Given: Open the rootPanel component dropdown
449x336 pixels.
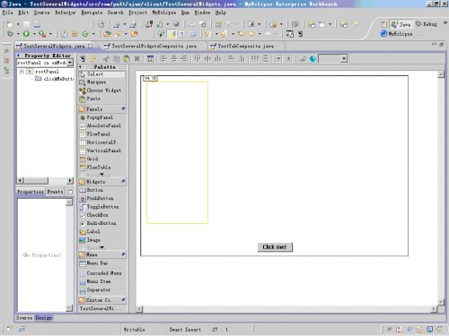Looking at the screenshot, I should [70, 63].
